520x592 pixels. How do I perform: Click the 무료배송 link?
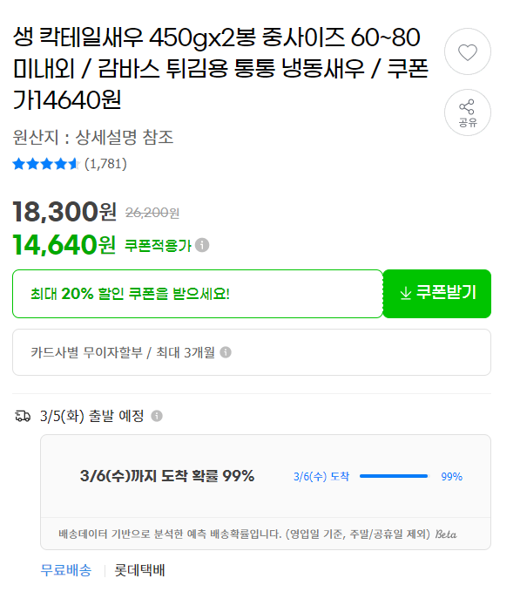tap(65, 570)
